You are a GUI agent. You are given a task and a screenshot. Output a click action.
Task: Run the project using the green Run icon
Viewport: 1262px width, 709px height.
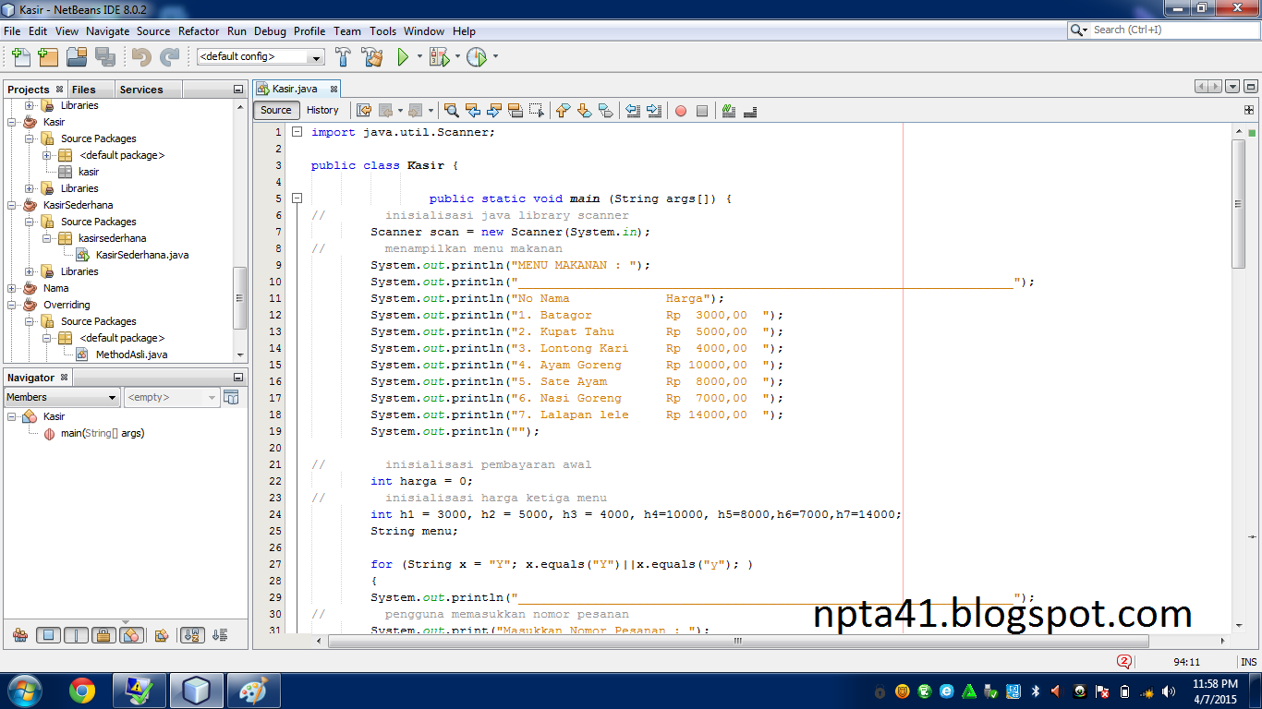404,56
